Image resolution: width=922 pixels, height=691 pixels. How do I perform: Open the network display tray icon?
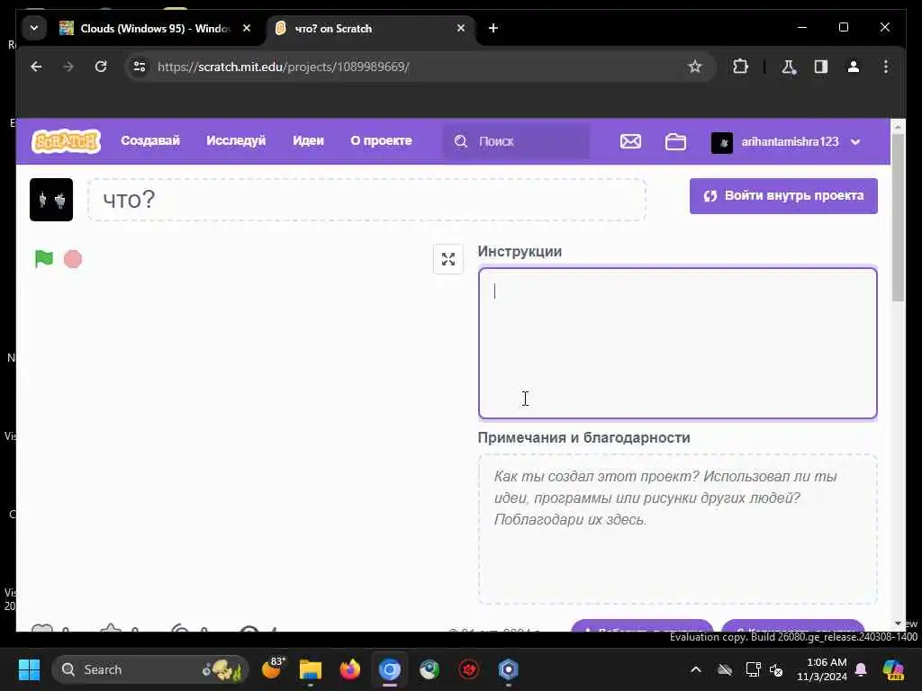pos(753,669)
